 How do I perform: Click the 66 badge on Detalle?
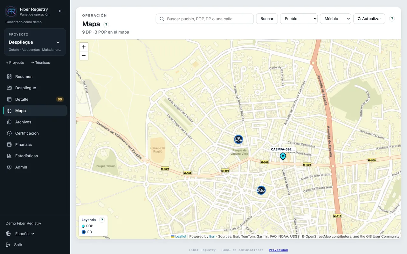click(60, 99)
